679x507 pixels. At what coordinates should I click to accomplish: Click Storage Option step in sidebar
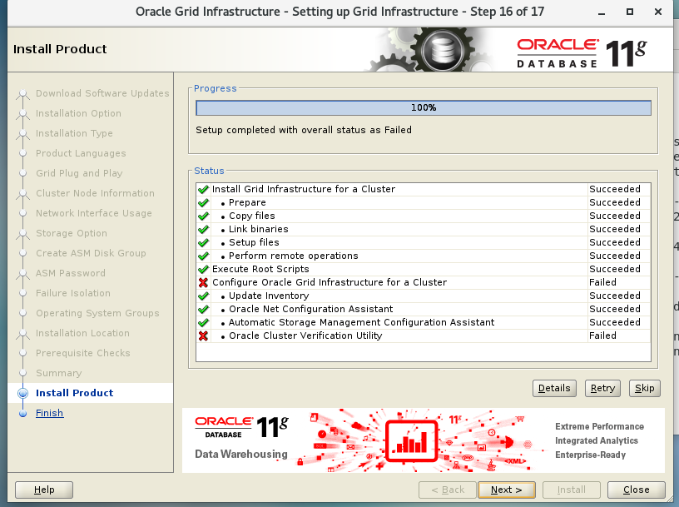click(x=71, y=233)
